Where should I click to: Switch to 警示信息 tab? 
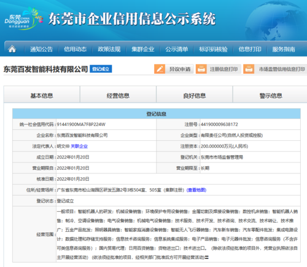click(x=270, y=94)
